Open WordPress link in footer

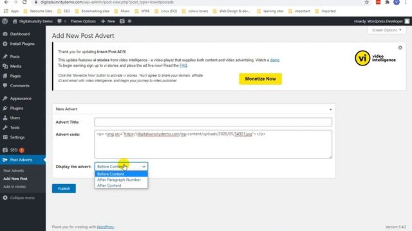[106, 227]
